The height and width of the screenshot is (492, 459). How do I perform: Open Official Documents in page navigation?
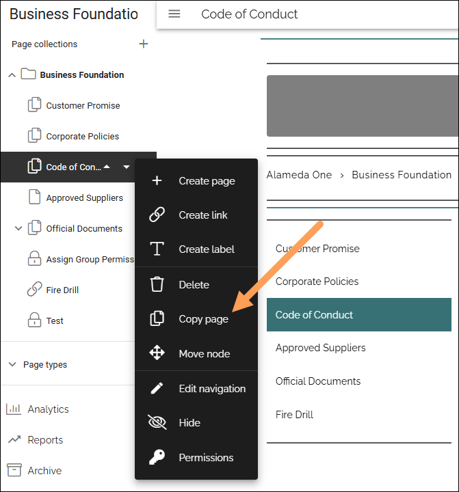318,381
